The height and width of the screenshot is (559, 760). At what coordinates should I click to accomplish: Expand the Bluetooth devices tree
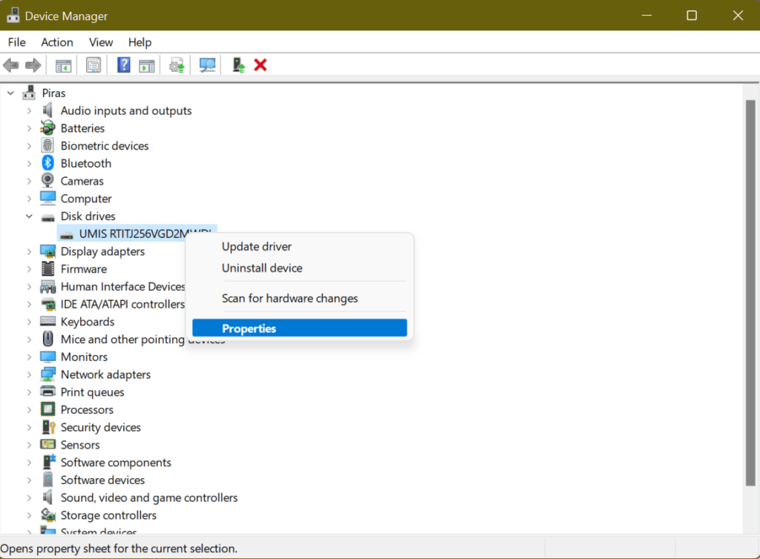pos(30,162)
